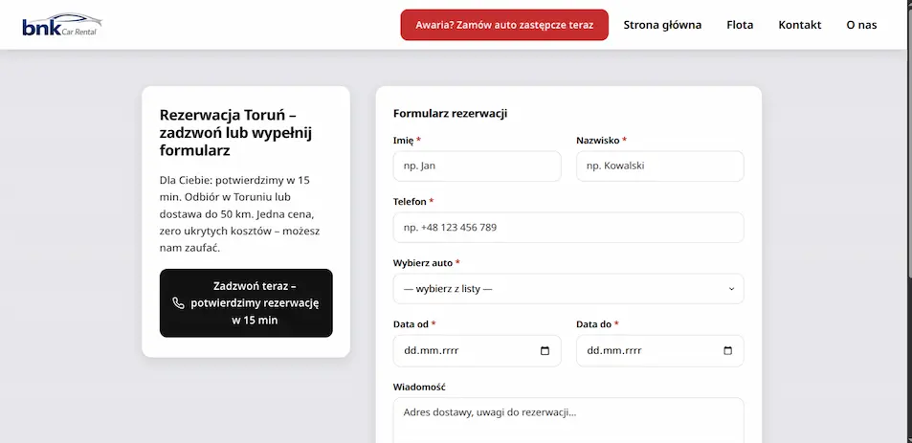Viewport: 912px width, 443px height.
Task: Click into the Nazwisko text field
Action: tap(659, 166)
